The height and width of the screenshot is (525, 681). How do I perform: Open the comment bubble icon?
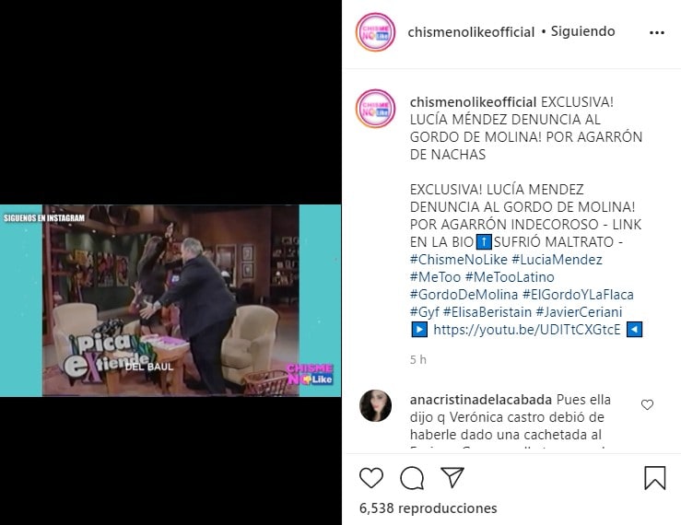(x=412, y=478)
